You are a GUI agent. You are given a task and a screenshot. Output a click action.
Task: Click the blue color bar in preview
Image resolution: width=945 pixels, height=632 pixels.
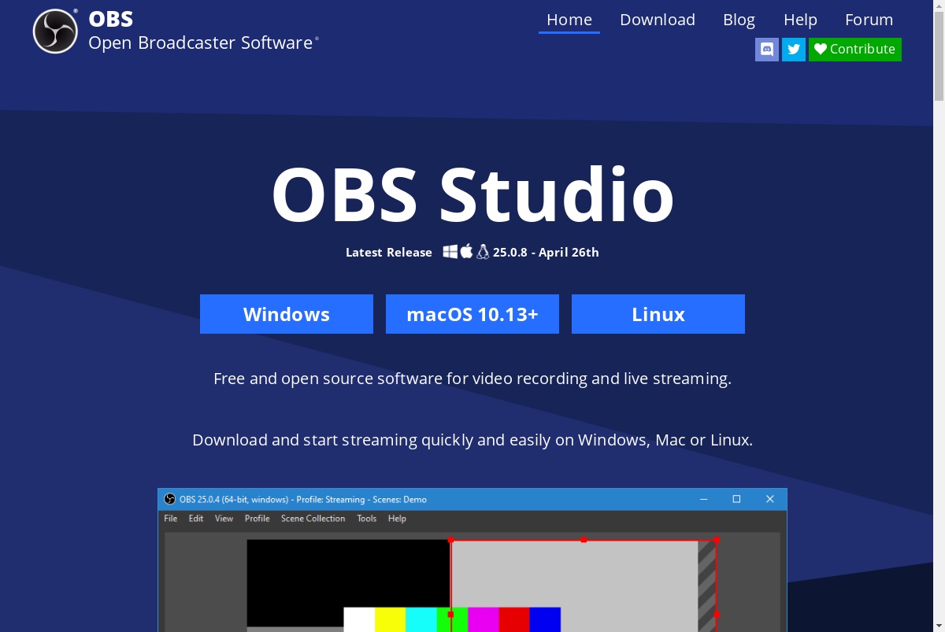[545, 619]
